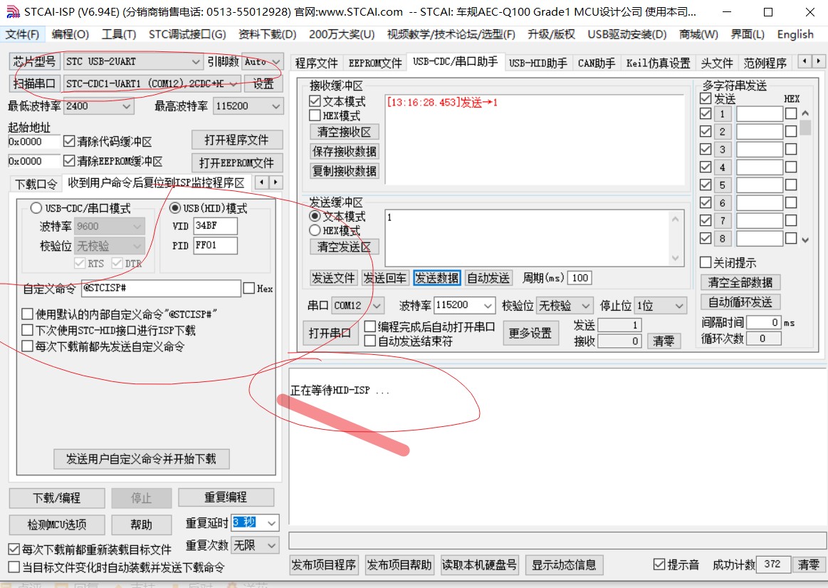This screenshot has width=828, height=588.
Task: Open serial assistant 波特率 115200 dropdown
Action: click(488, 305)
